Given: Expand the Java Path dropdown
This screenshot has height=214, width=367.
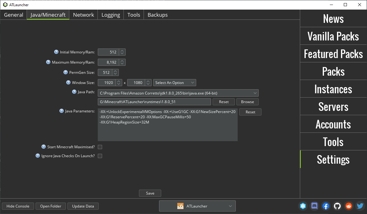Looking at the screenshot, I should (x=178, y=93).
